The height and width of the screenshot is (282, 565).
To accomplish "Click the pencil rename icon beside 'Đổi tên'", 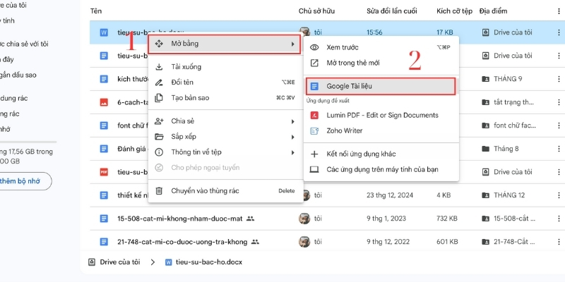I will [x=159, y=82].
